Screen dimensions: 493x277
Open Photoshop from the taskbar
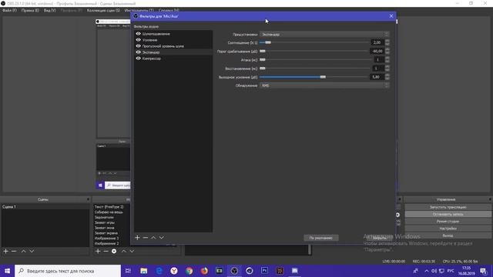[264, 271]
